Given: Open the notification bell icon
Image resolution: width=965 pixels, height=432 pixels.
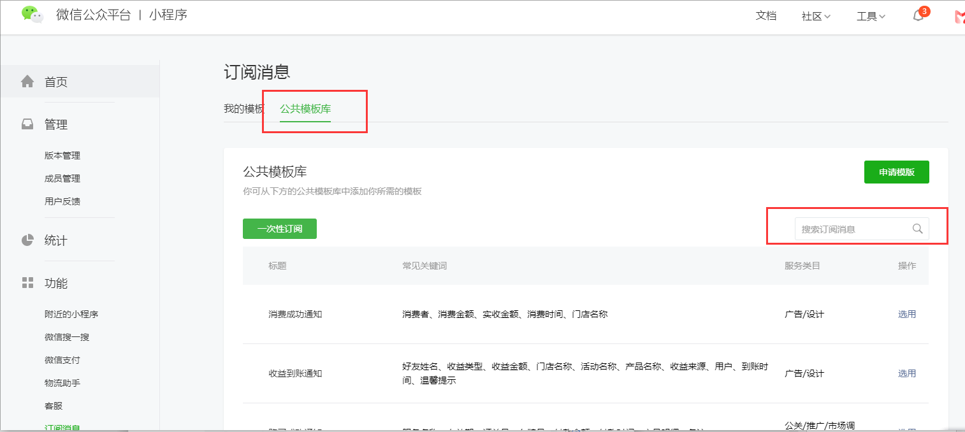Looking at the screenshot, I should tap(918, 16).
